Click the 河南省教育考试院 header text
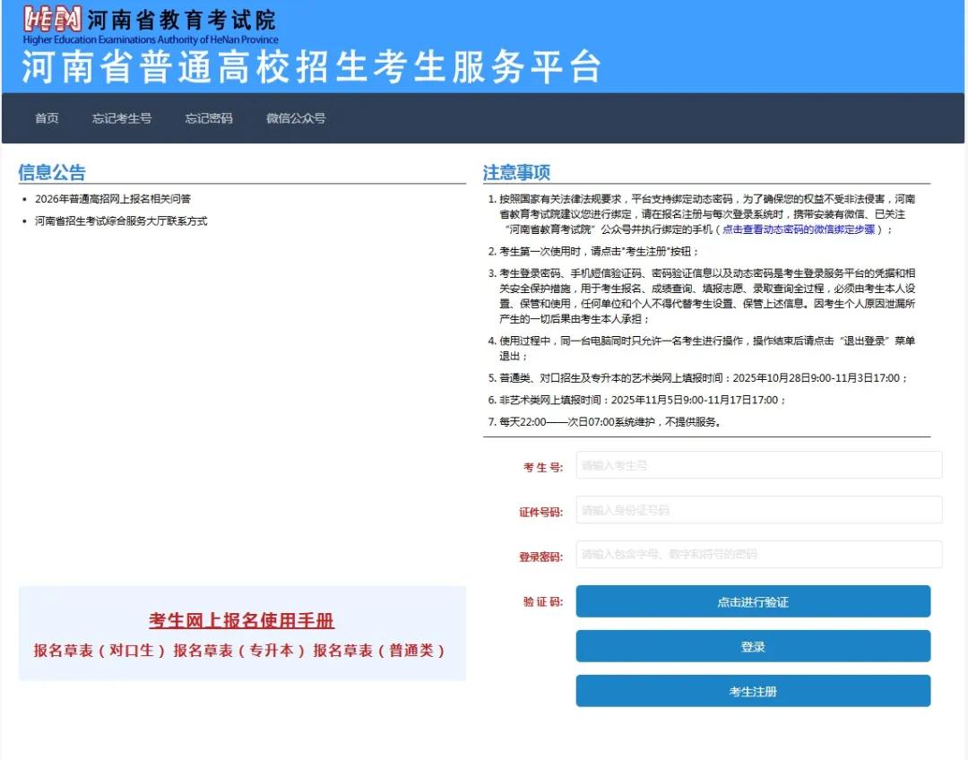The width and height of the screenshot is (968, 760). pos(181,19)
